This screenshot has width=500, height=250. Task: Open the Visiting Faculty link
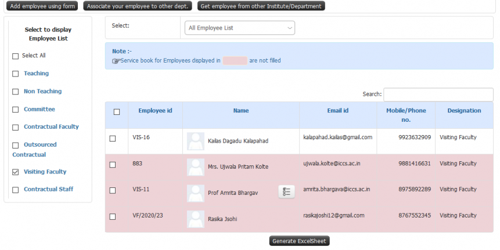coord(45,172)
